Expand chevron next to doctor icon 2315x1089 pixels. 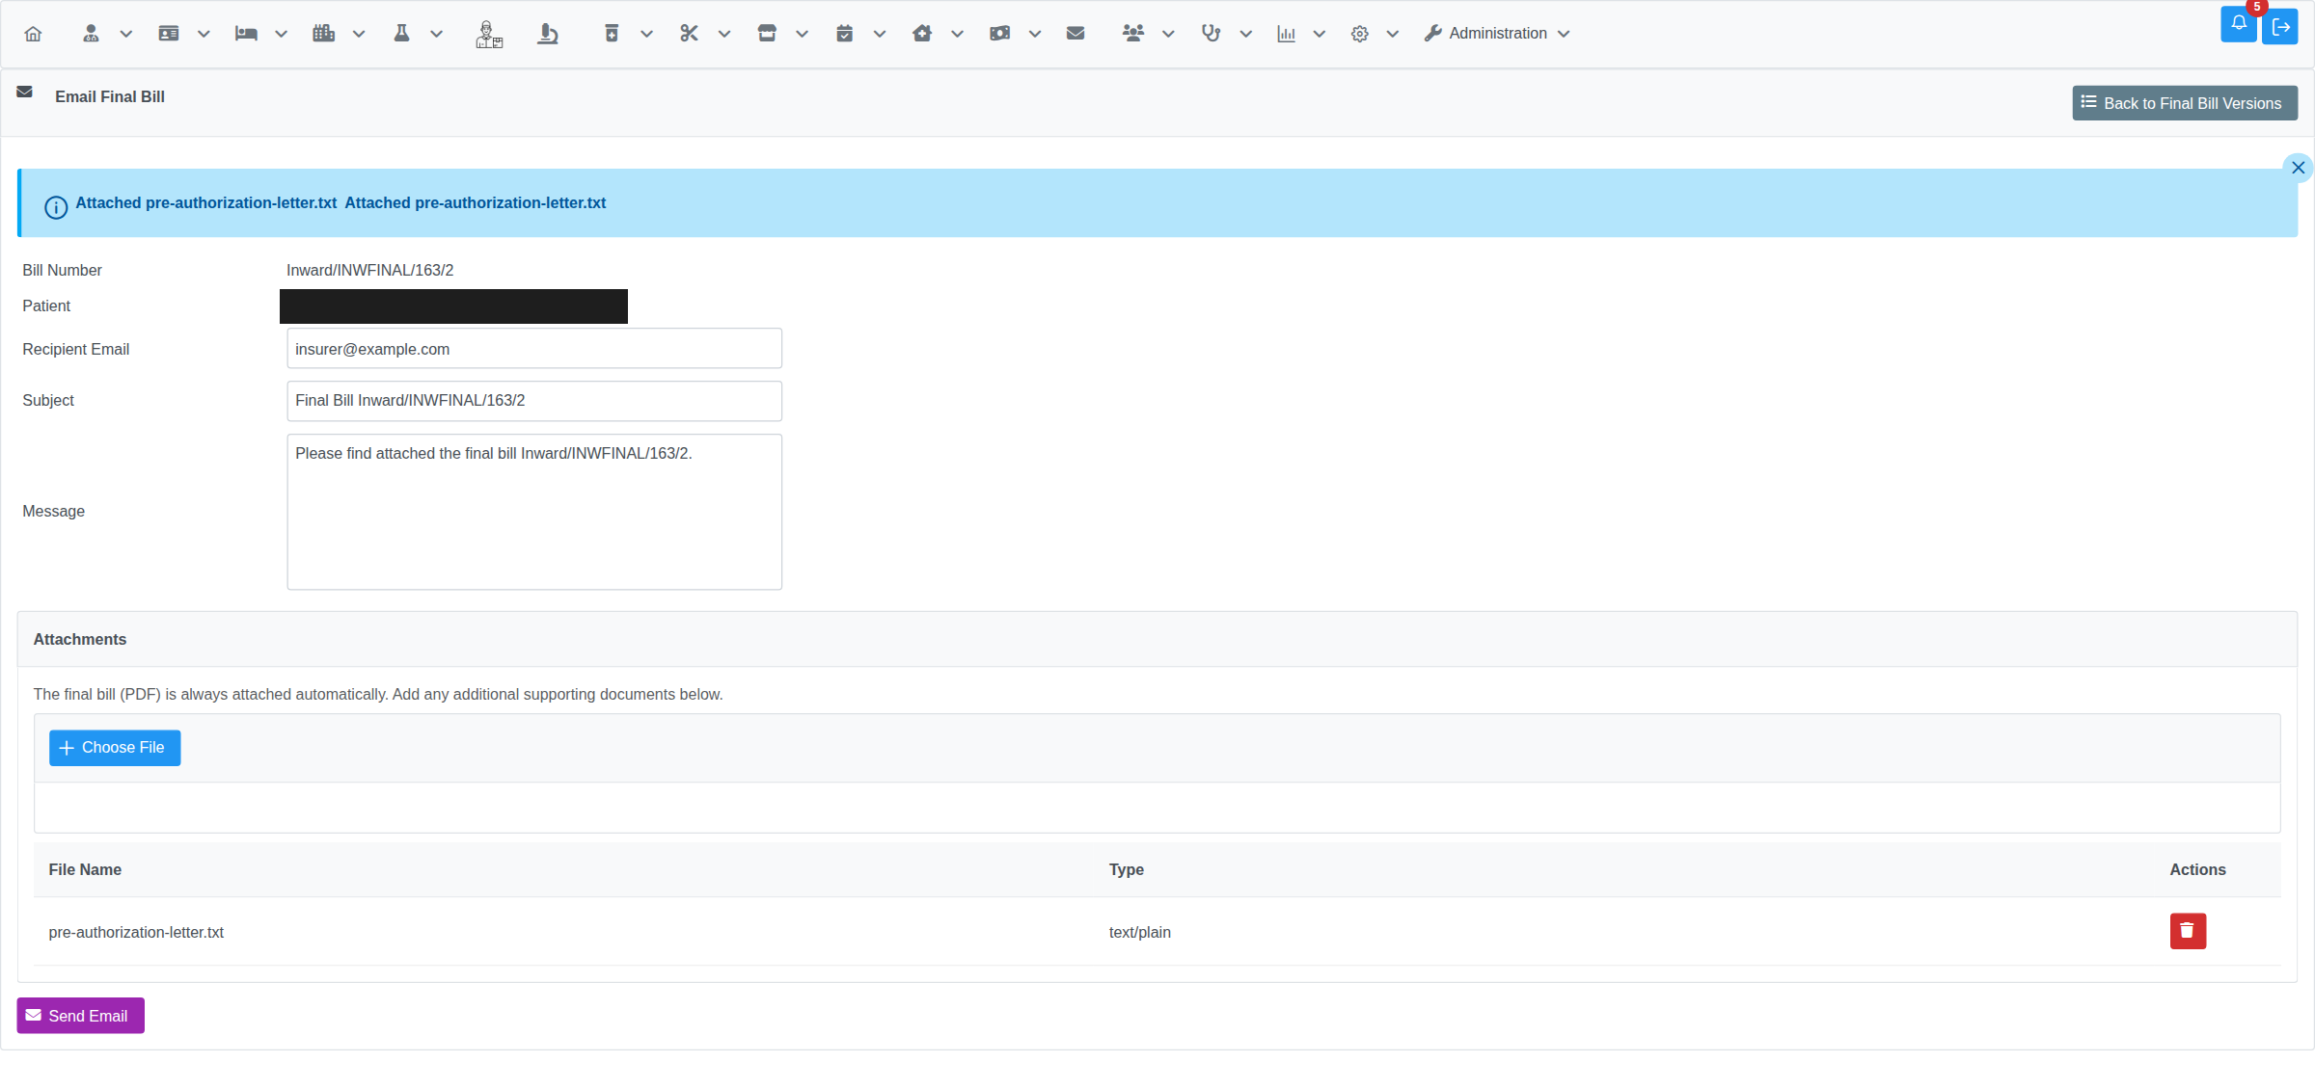[125, 34]
